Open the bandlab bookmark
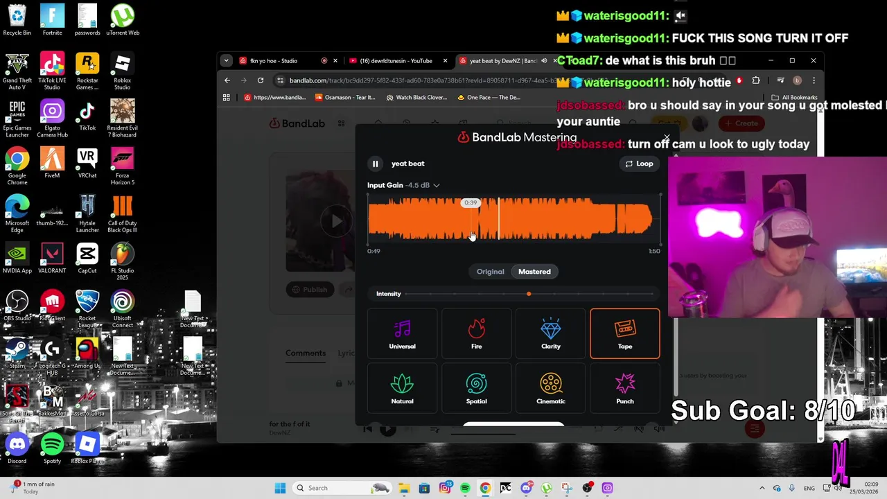Screen dimensions: 887x499 [274, 98]
